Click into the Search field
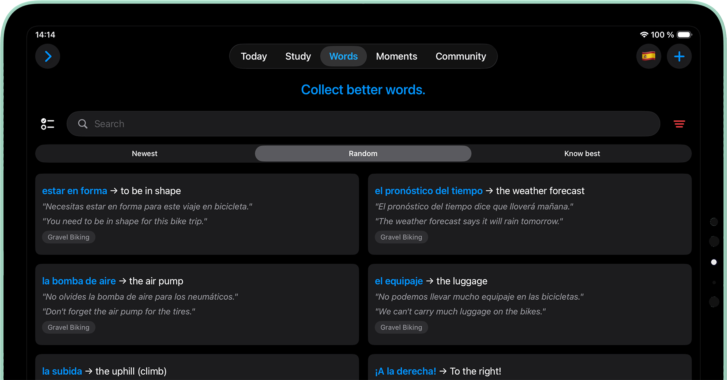 click(x=242, y=124)
